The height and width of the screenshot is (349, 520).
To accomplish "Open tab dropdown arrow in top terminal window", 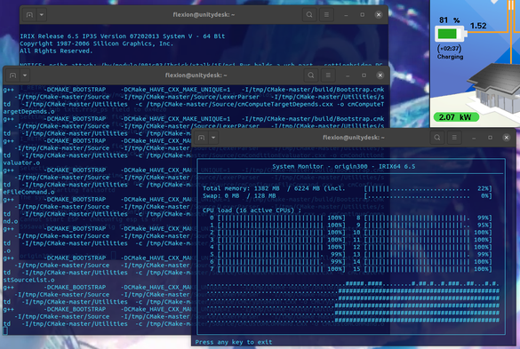I will pos(42,15).
